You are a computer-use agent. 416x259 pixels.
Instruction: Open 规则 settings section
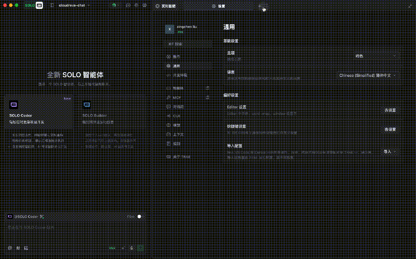189,144
